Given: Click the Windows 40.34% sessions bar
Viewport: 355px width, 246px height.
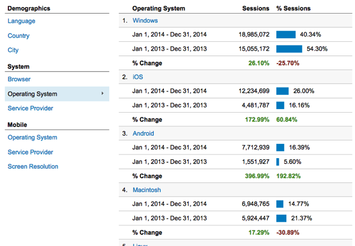Looking at the screenshot, I should click(286, 35).
